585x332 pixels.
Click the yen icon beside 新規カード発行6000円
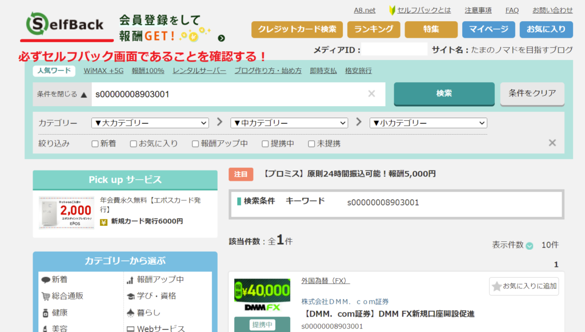(104, 222)
